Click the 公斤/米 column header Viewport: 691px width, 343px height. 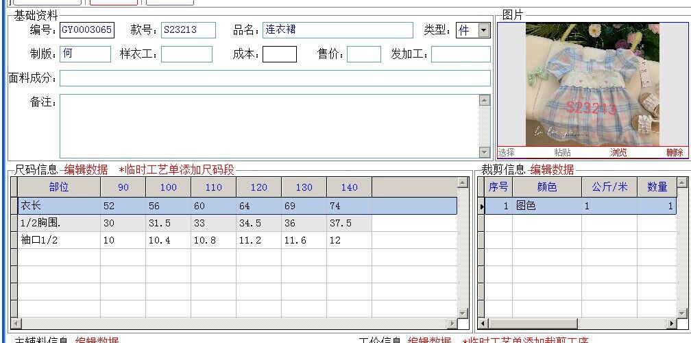(x=609, y=187)
